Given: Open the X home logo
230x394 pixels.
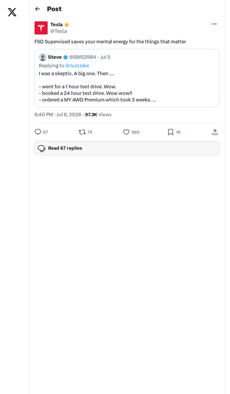Looking at the screenshot, I should [x=12, y=12].
